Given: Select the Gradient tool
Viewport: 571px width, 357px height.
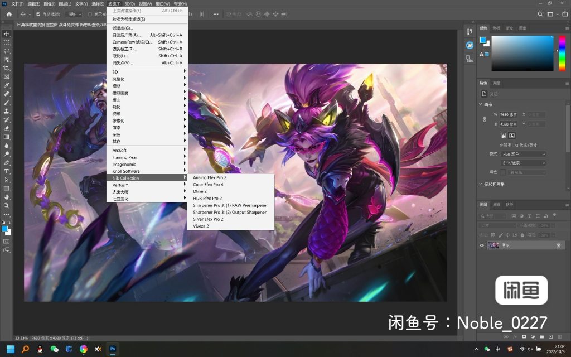Looking at the screenshot, I should point(7,137).
